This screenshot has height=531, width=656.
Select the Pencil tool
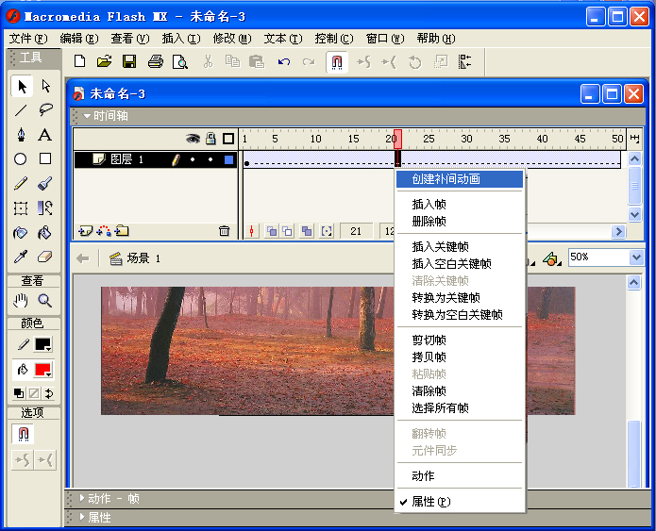(x=21, y=183)
